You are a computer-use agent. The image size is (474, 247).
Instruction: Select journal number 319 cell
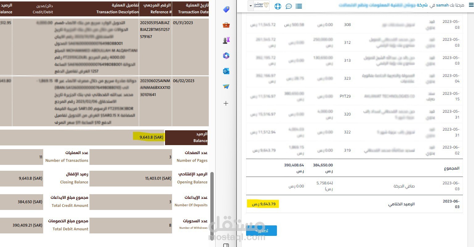347,150
